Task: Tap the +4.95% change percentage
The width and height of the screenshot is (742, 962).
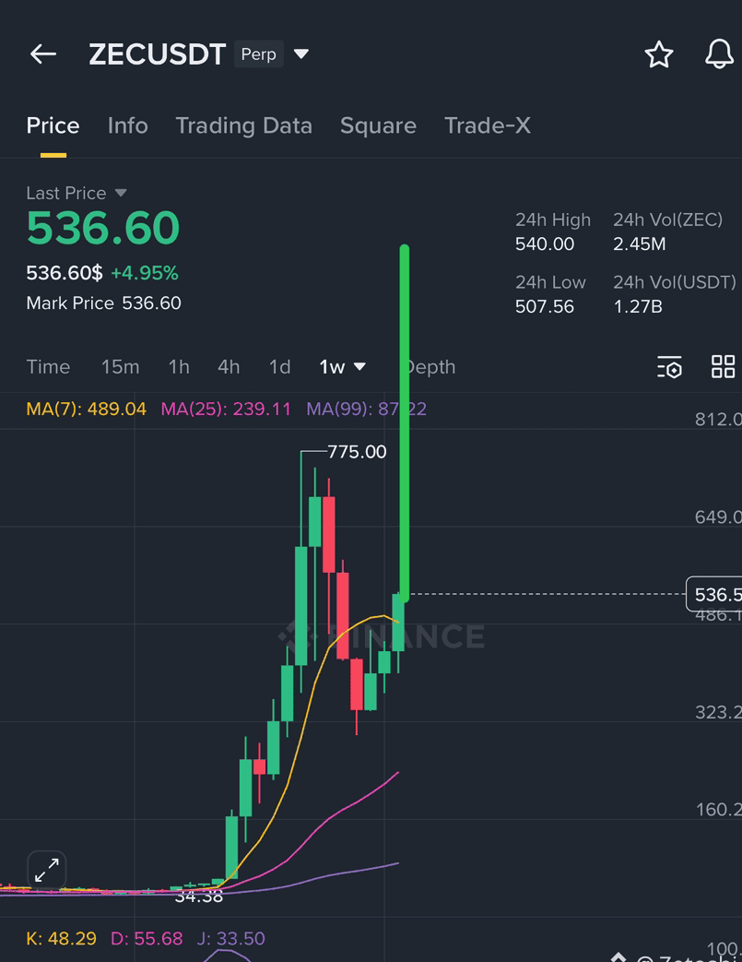Action: pyautogui.click(x=145, y=273)
